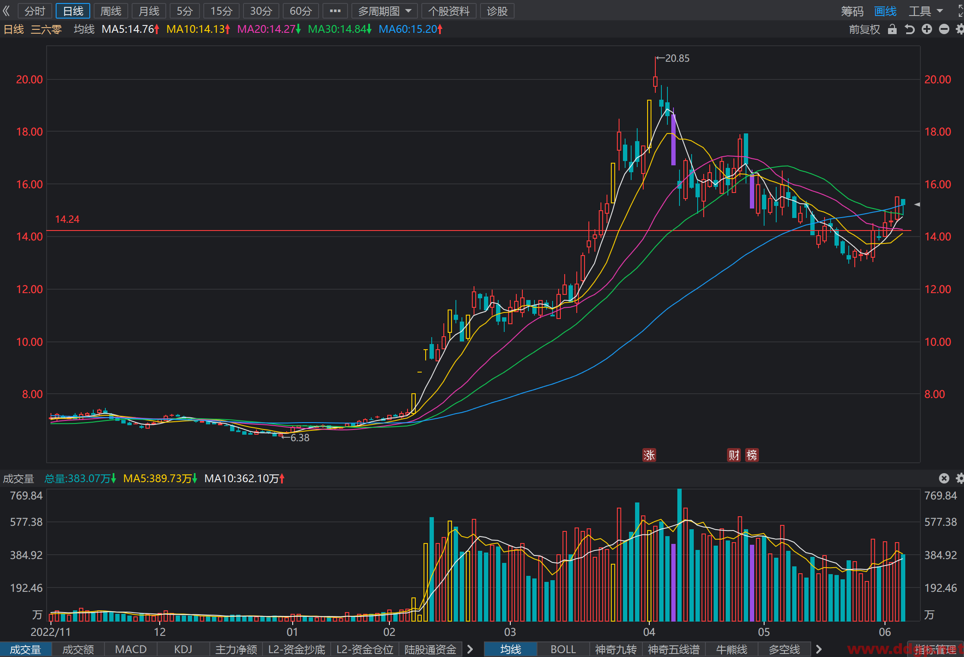Click the 财 event marker icon
The width and height of the screenshot is (964, 657).
pyautogui.click(x=734, y=455)
